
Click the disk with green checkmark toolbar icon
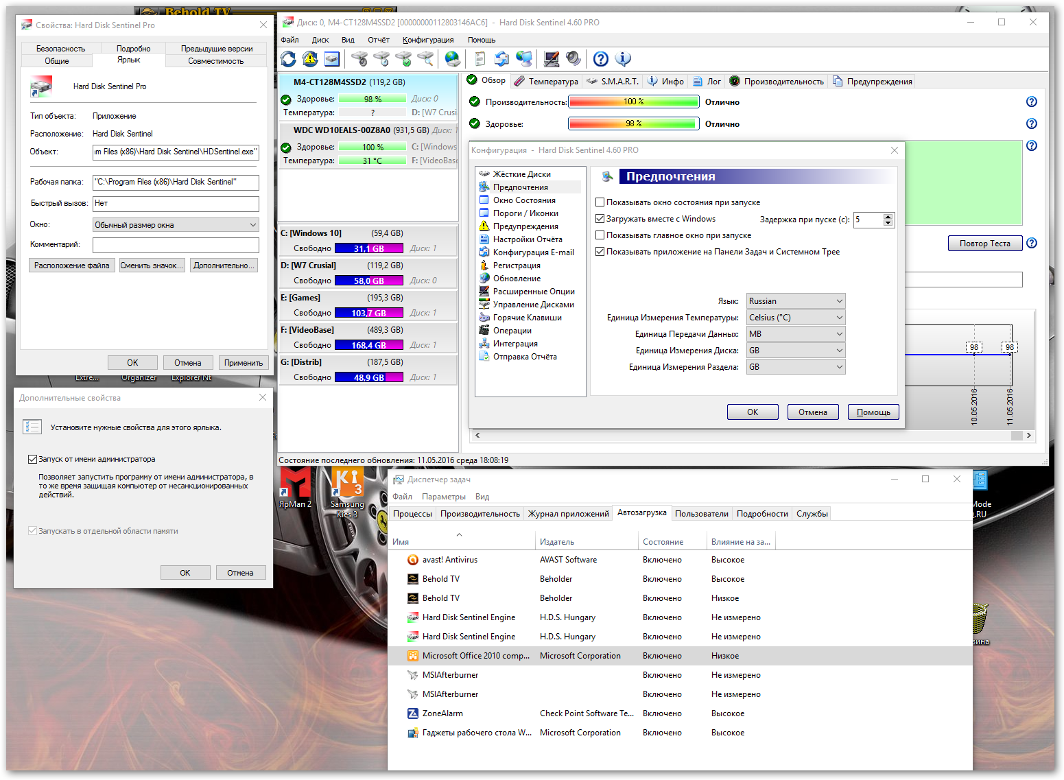point(403,59)
